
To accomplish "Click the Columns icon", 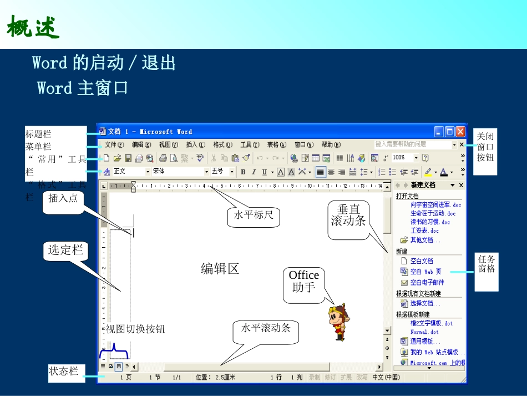I will pyautogui.click(x=340, y=158).
